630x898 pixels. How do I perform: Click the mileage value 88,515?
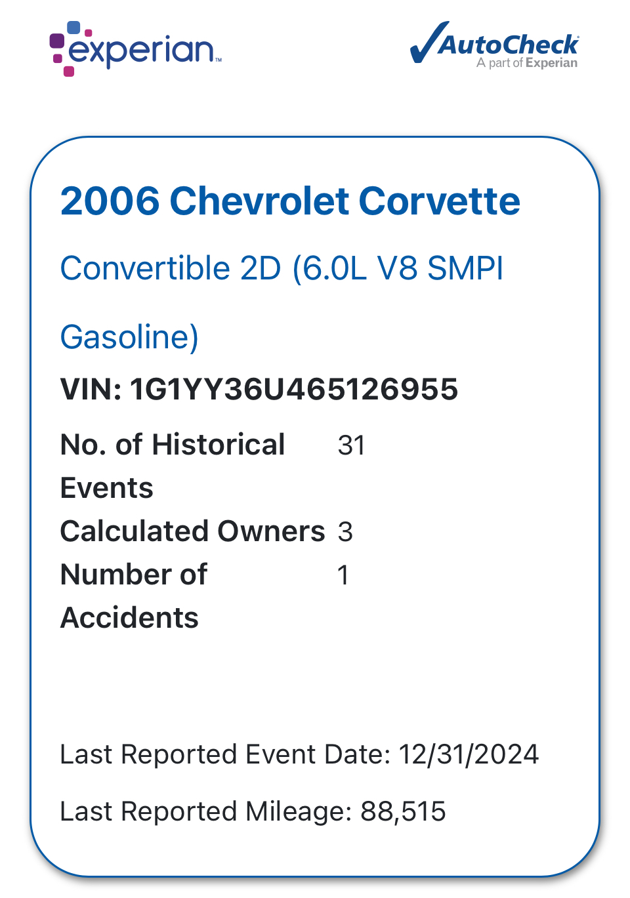[x=403, y=811]
